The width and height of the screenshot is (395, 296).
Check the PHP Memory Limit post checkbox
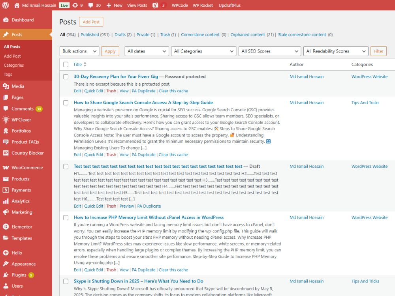66,217
